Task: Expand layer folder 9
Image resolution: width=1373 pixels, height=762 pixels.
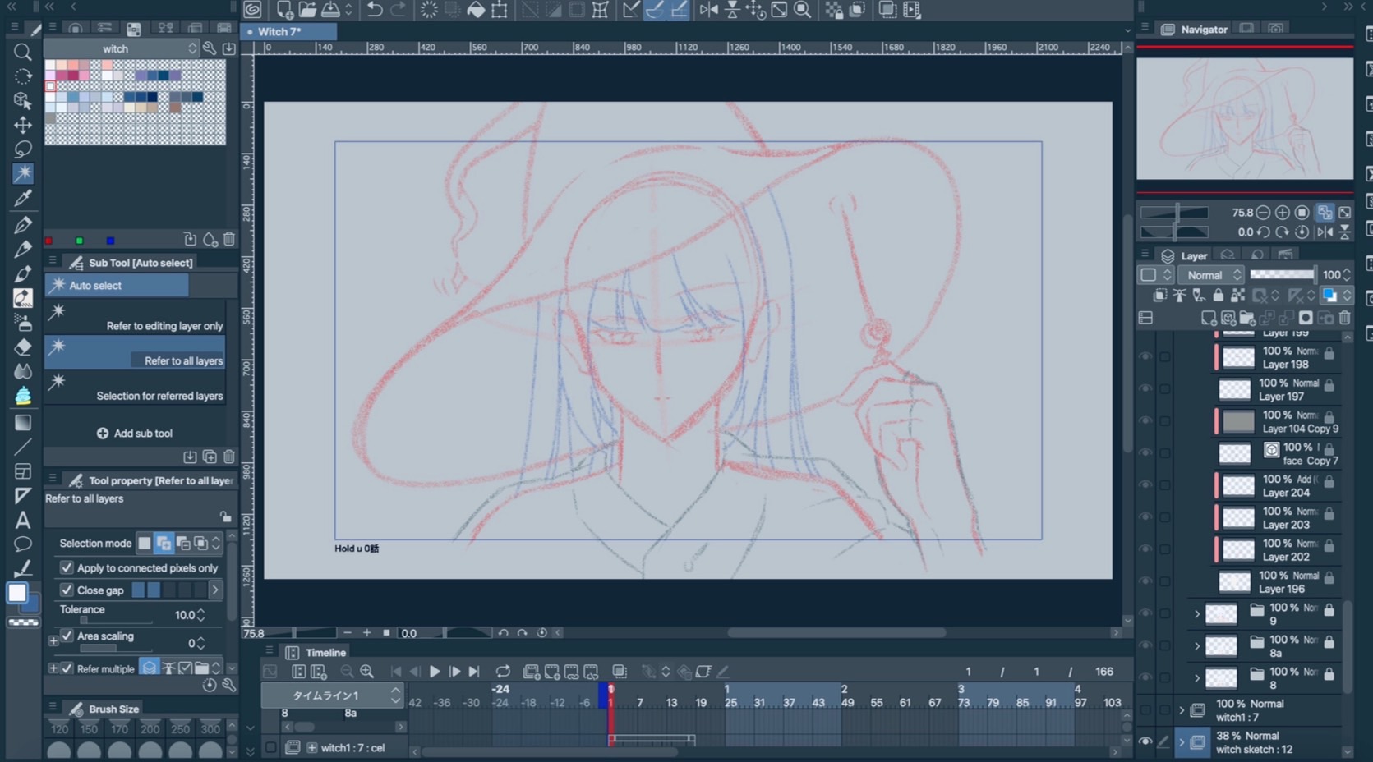Action: (1196, 613)
